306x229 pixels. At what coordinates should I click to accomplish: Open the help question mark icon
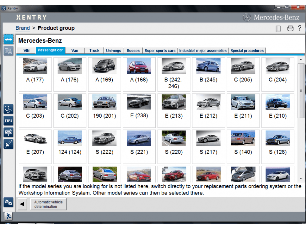pyautogui.click(x=300, y=28)
